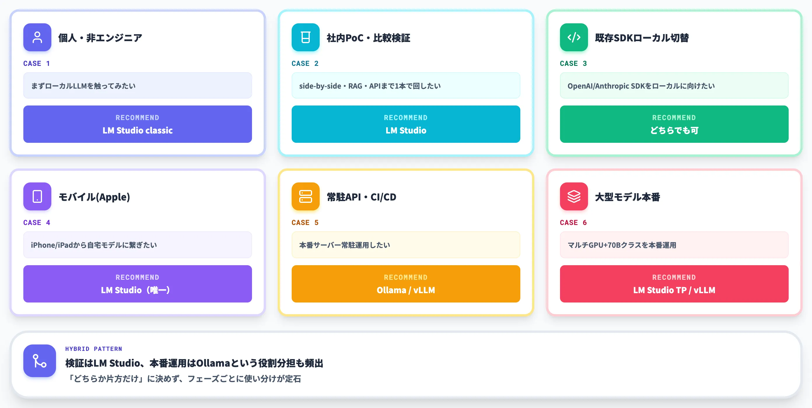Click the layers icon for 大型モデル本番
The width and height of the screenshot is (812, 408).
click(574, 196)
